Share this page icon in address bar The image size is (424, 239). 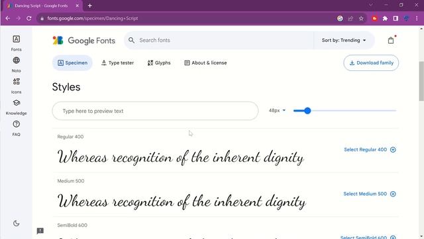[x=350, y=19]
